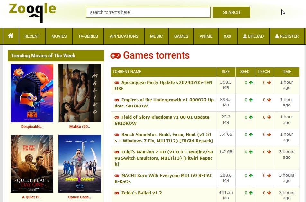The width and height of the screenshot is (306, 202).
Task: Open Luigi's Mansion 2 HD torrent link
Action: [164, 158]
